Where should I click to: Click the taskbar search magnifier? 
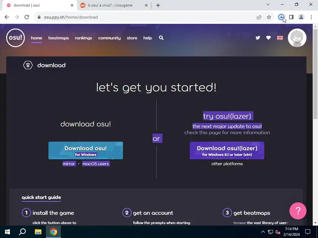click(22, 232)
